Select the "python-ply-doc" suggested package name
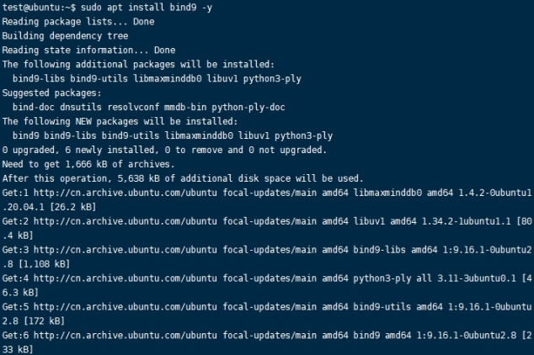The image size is (534, 355). (250, 107)
